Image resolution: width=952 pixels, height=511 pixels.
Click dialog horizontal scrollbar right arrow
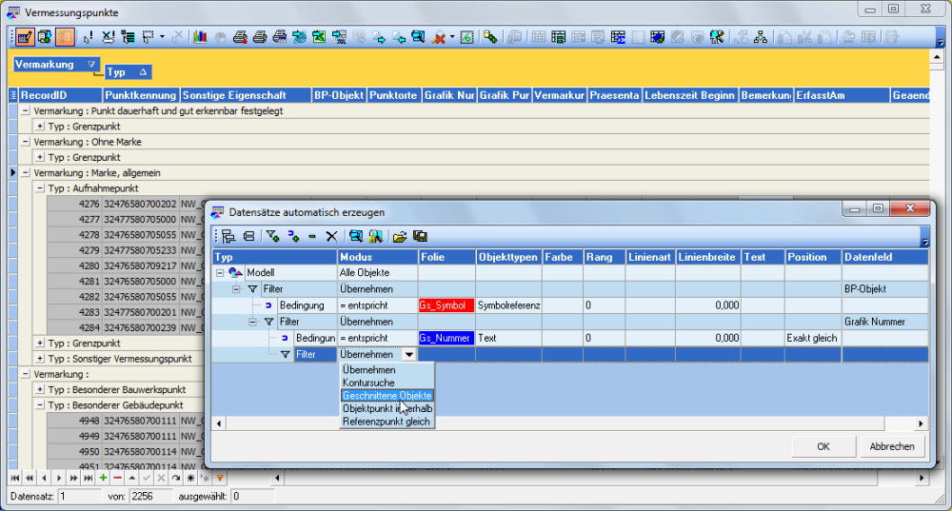click(921, 423)
